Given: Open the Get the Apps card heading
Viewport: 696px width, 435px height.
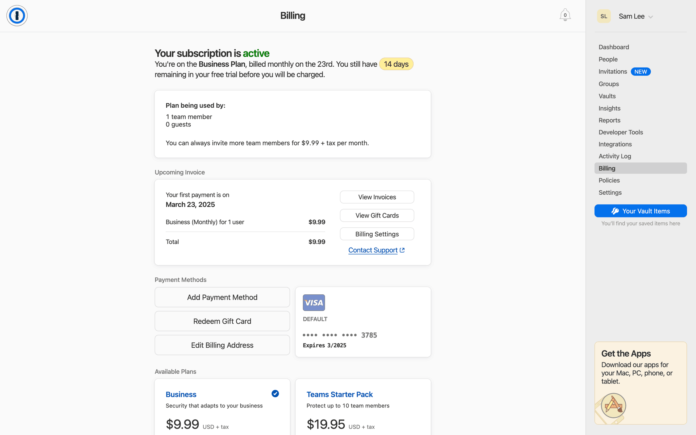Looking at the screenshot, I should pyautogui.click(x=626, y=353).
